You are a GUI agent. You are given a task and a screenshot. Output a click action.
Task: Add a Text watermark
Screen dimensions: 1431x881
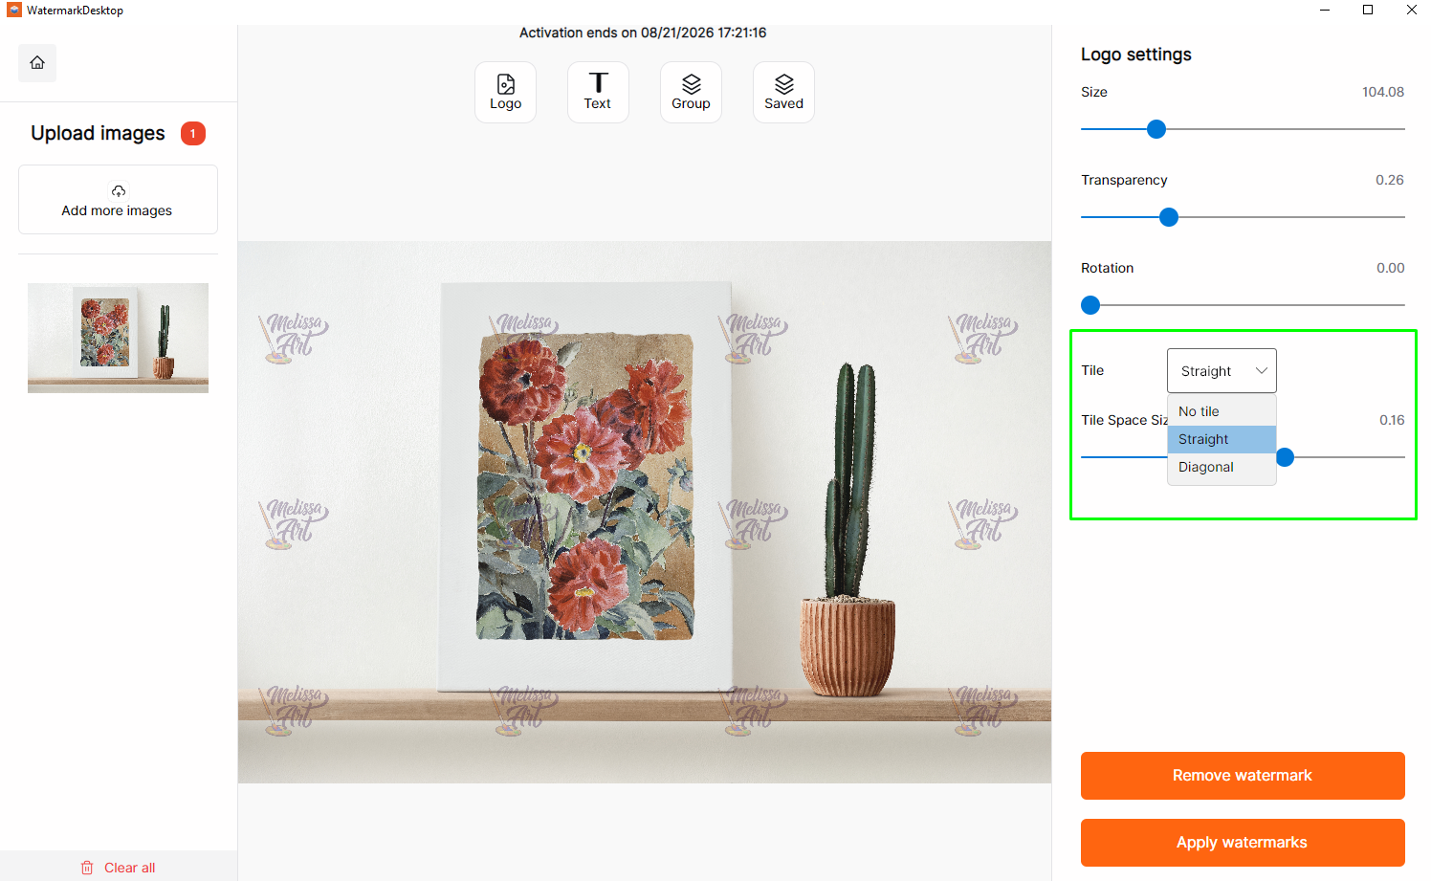tap(598, 92)
